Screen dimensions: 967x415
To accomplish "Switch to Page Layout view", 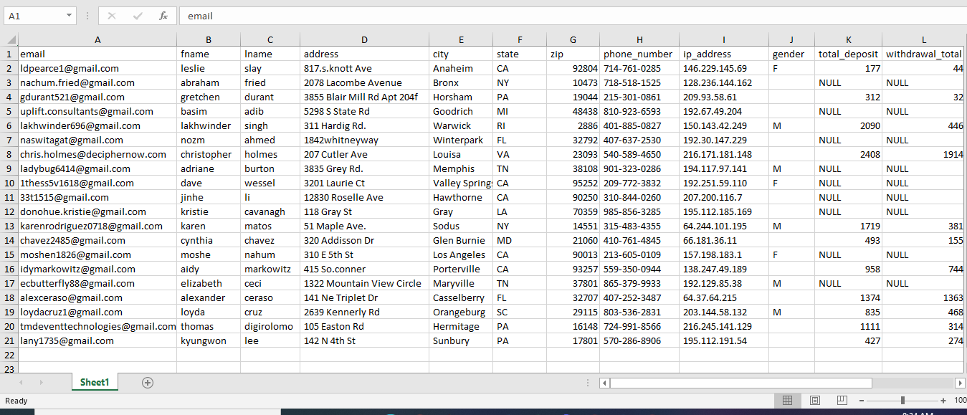I will tap(814, 401).
